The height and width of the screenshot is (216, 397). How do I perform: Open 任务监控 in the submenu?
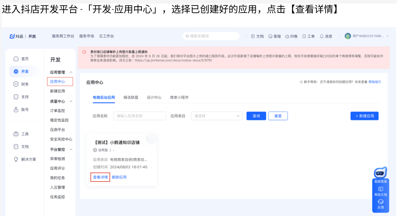click(x=57, y=197)
